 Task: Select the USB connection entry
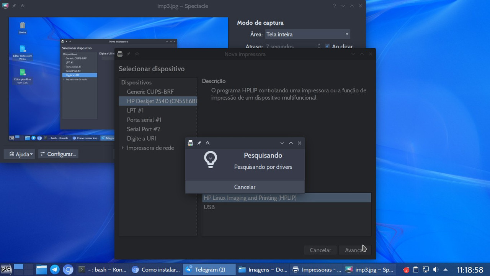[x=287, y=207]
